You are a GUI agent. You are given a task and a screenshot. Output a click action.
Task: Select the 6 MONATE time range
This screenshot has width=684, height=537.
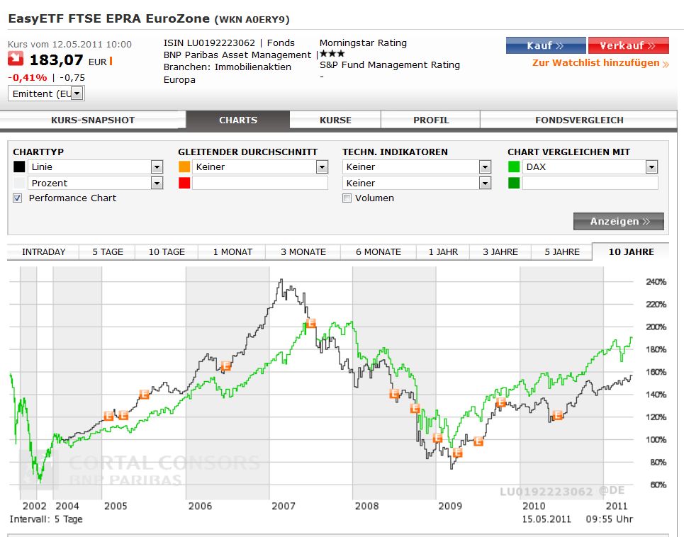tap(379, 252)
